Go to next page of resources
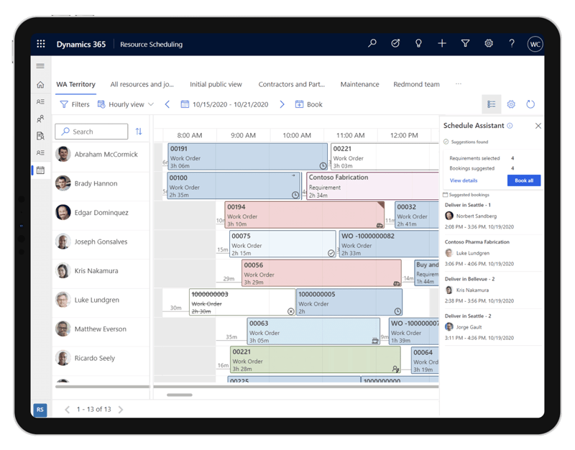Viewport: 575px width, 450px height. coord(121,410)
